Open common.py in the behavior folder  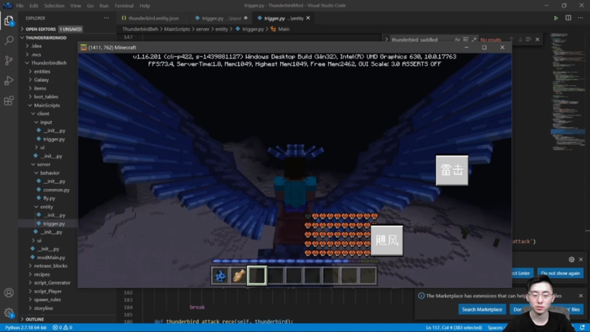tap(56, 190)
